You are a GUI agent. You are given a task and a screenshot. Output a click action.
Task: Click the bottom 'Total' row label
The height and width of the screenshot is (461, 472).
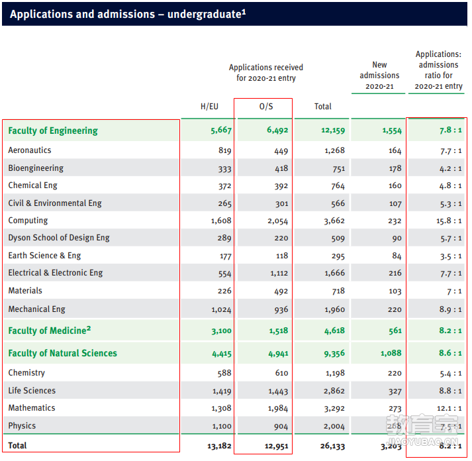(x=17, y=446)
